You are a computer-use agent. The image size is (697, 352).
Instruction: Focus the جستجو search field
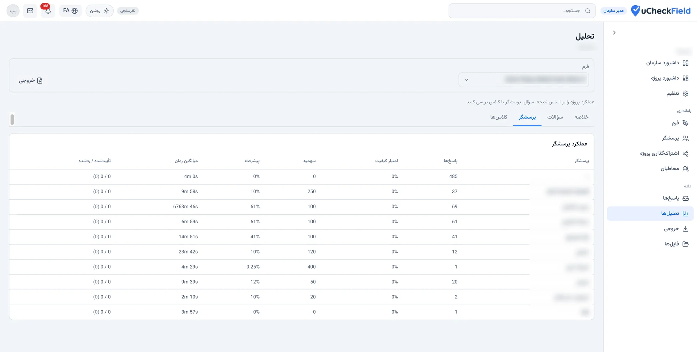pos(522,11)
